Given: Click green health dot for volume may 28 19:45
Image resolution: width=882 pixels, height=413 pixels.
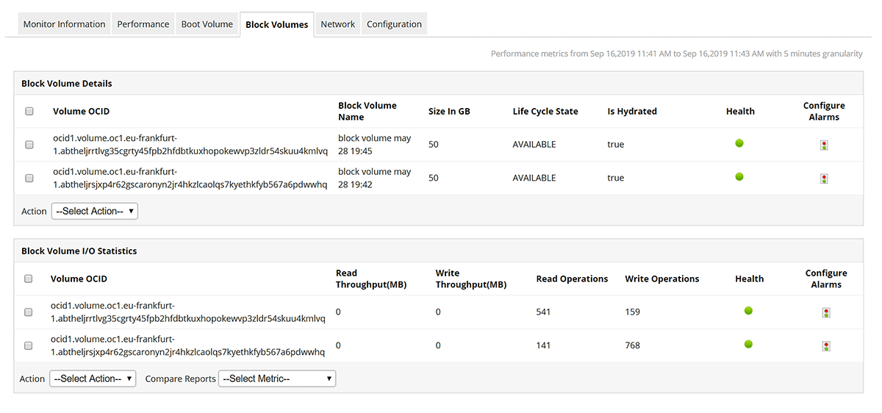Looking at the screenshot, I should click(739, 143).
